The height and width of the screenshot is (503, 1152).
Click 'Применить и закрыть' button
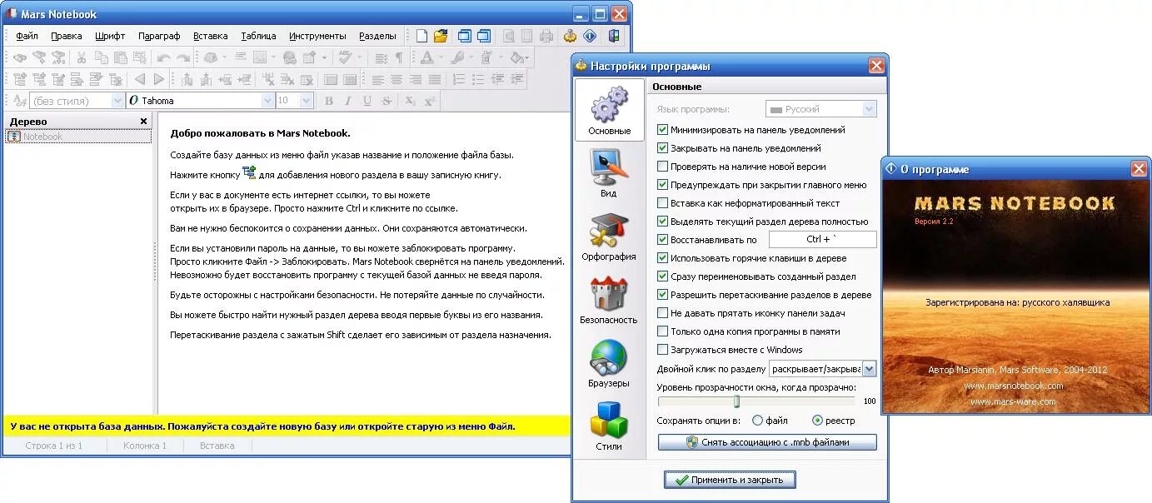(x=730, y=480)
